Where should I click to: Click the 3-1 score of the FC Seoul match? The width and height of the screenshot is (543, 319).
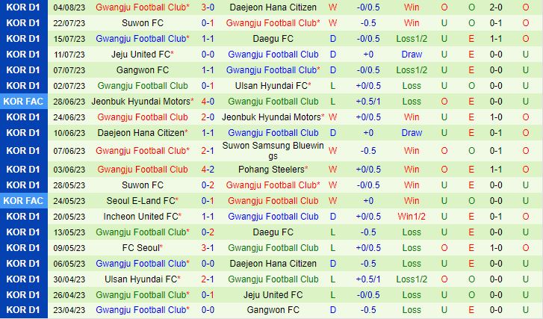point(208,248)
